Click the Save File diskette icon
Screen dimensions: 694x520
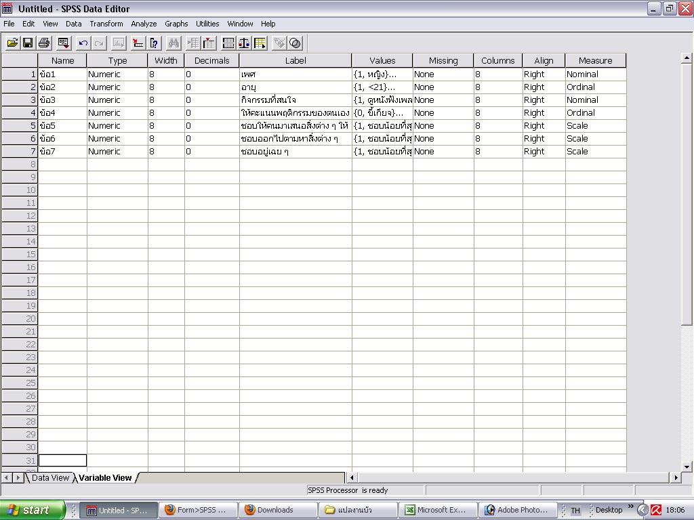pyautogui.click(x=28, y=43)
